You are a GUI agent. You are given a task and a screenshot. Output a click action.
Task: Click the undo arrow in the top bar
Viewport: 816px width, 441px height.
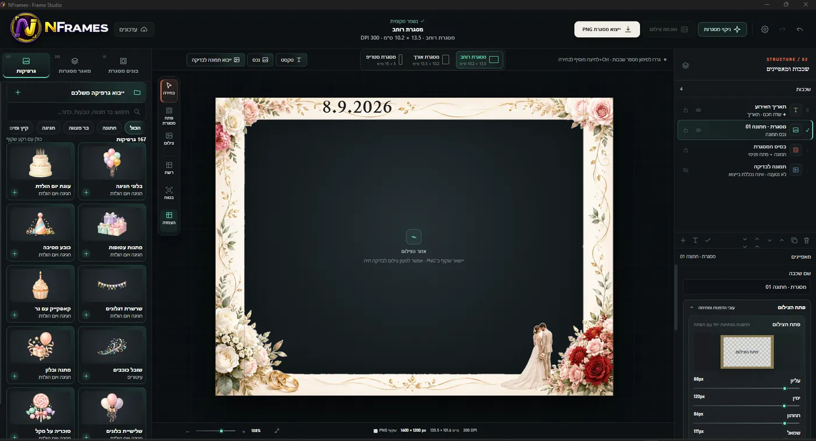[x=800, y=29]
